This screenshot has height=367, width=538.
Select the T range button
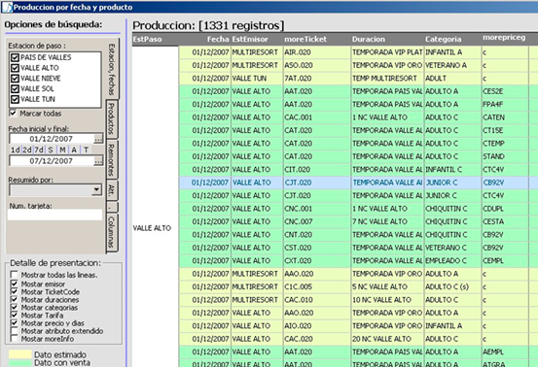click(x=87, y=150)
